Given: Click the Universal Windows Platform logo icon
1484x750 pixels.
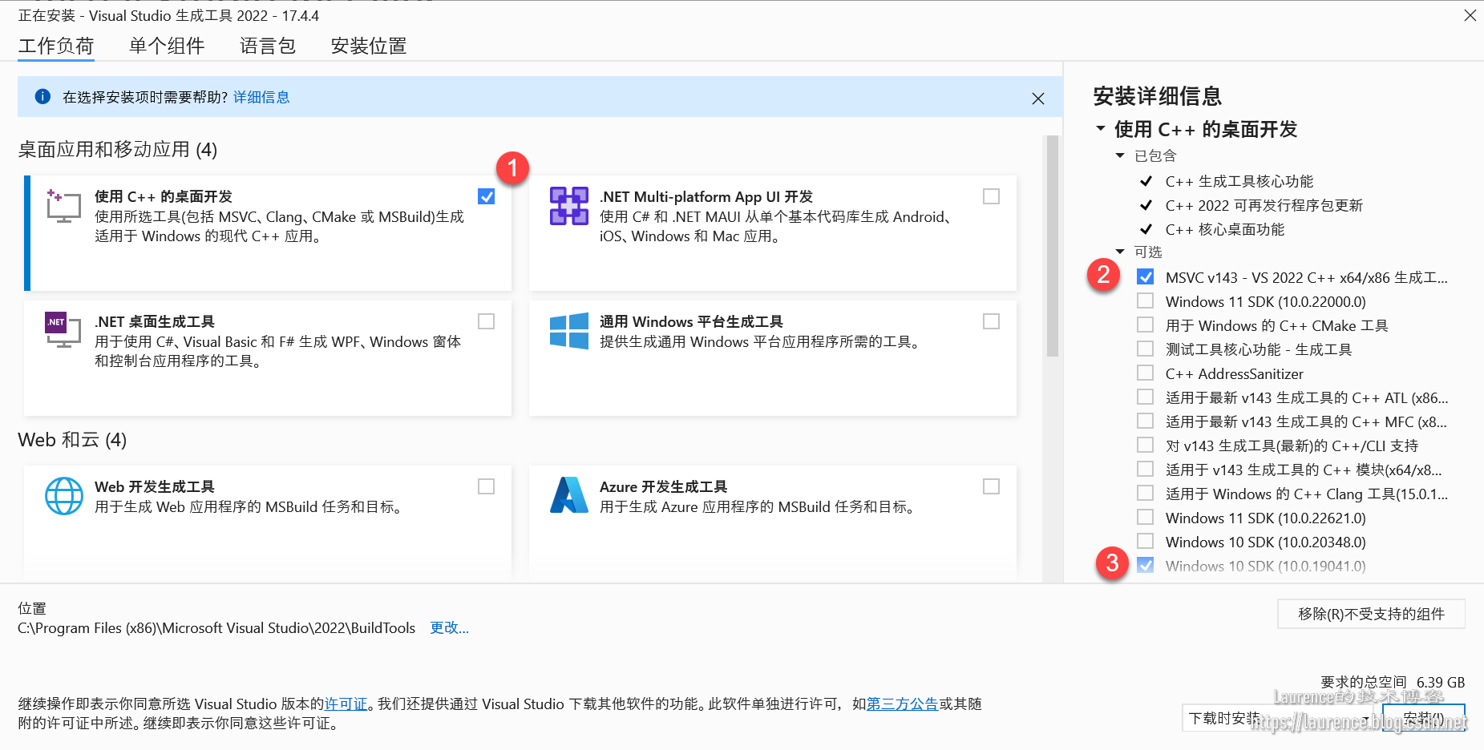Looking at the screenshot, I should pos(569,330).
